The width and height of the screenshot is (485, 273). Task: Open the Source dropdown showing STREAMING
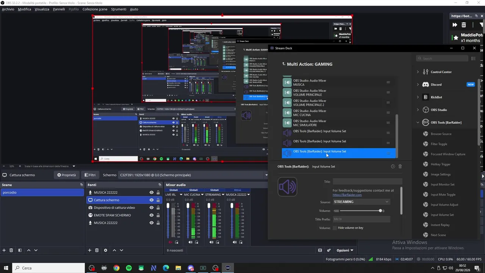[x=361, y=202]
